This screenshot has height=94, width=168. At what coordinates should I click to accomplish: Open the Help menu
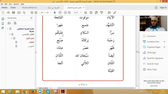pyautogui.click(x=22, y=4)
